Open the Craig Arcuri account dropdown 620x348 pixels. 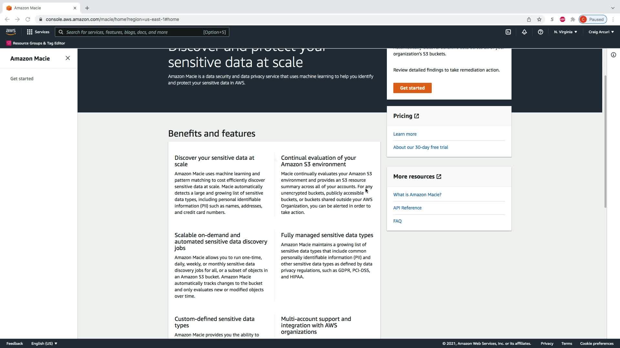coord(601,32)
